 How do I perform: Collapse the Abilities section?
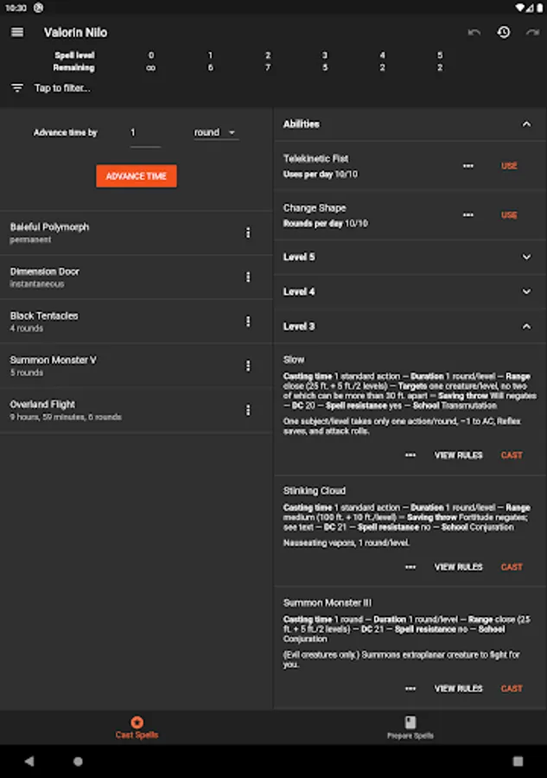pos(526,124)
